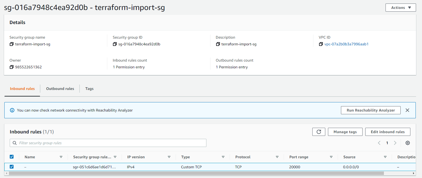Click the outbound 1 Permission entry text

click(x=232, y=67)
